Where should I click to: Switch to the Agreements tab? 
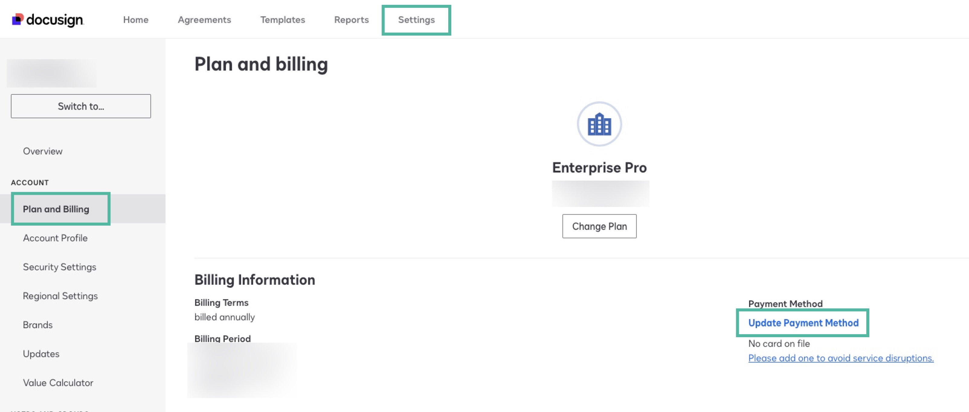(204, 20)
